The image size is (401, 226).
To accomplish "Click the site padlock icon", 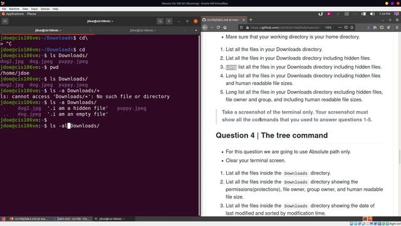I will pos(247,28).
